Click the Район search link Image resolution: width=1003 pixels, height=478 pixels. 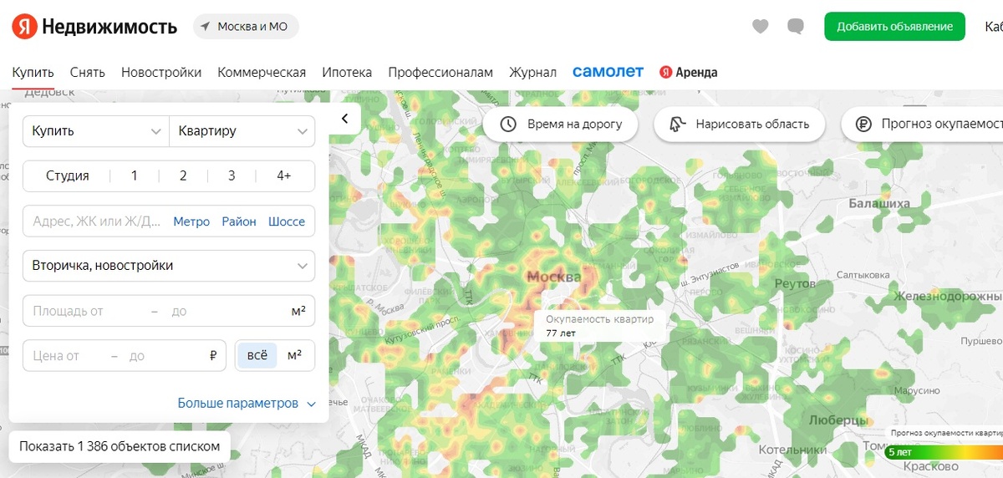(239, 221)
